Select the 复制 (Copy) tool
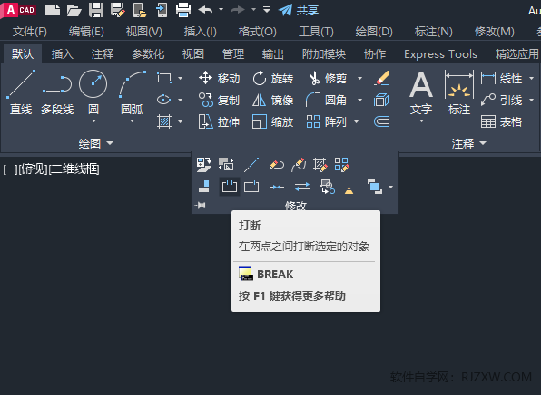The image size is (541, 395). [x=219, y=100]
